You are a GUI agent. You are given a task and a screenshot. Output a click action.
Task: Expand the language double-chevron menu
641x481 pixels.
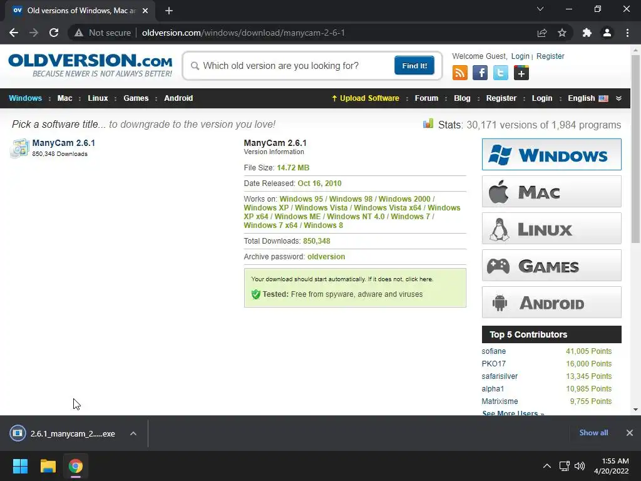click(618, 98)
